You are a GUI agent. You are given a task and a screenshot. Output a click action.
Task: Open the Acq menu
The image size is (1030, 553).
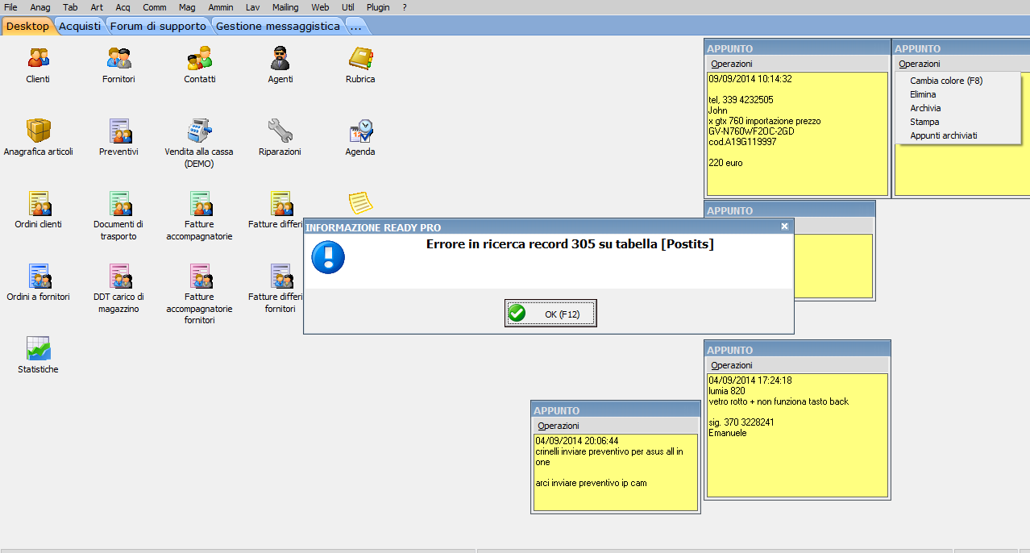123,7
